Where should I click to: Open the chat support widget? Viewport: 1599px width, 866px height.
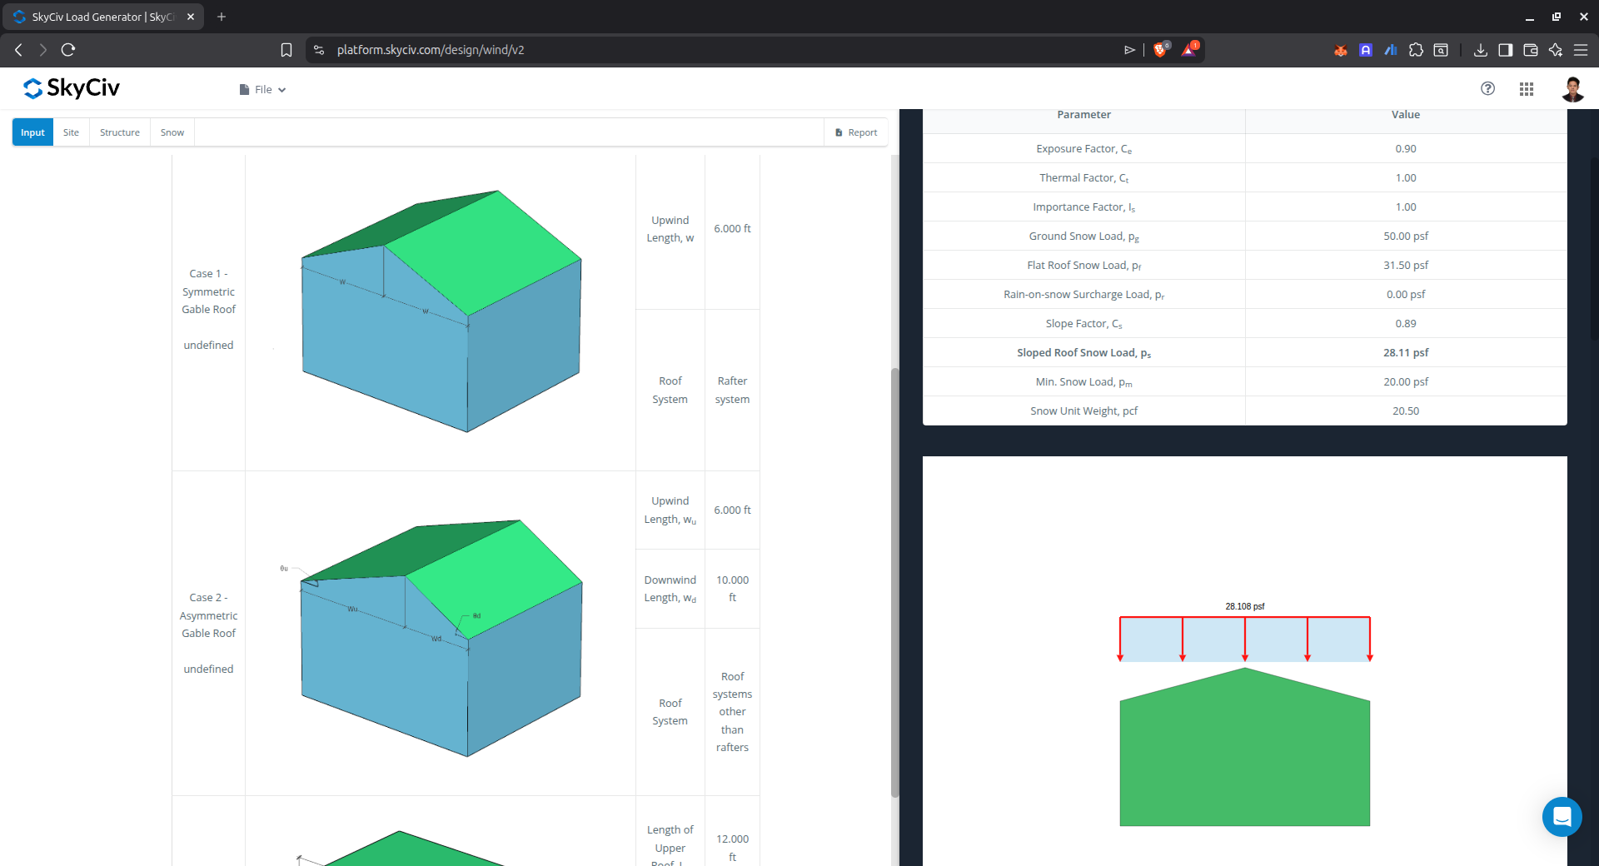click(x=1562, y=816)
